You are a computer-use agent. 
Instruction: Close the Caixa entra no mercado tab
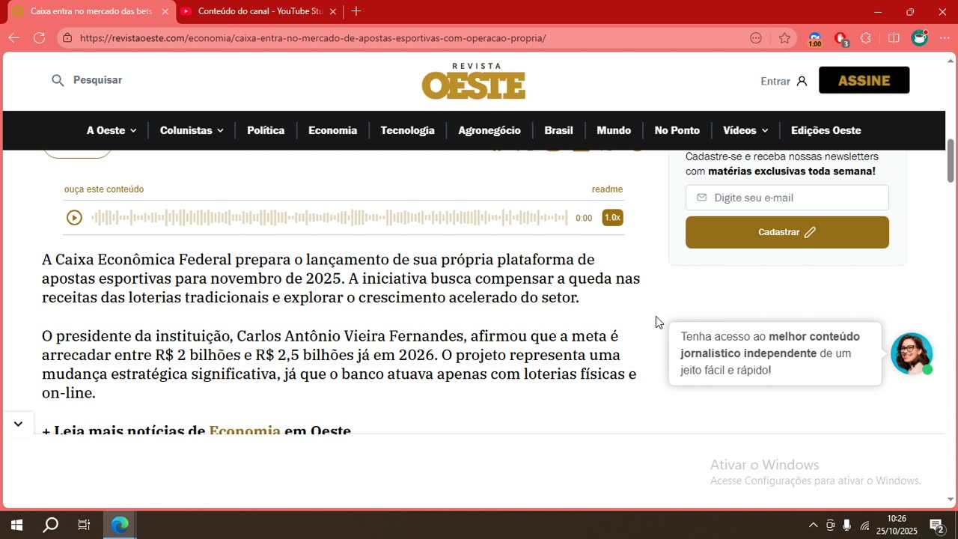[x=165, y=11]
